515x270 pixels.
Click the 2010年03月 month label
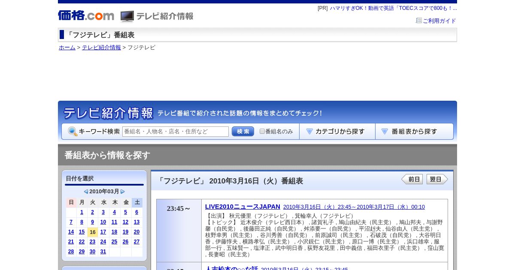tap(104, 192)
